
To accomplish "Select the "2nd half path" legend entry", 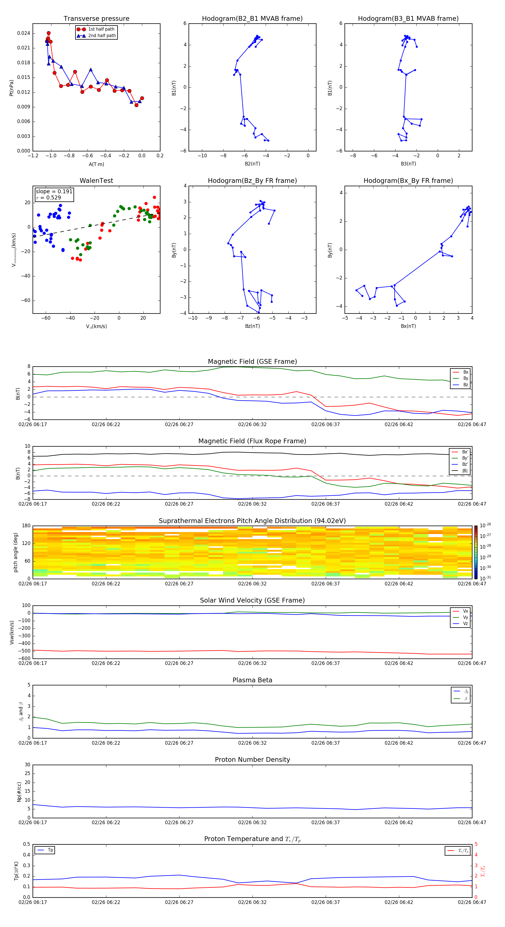I will click(96, 36).
